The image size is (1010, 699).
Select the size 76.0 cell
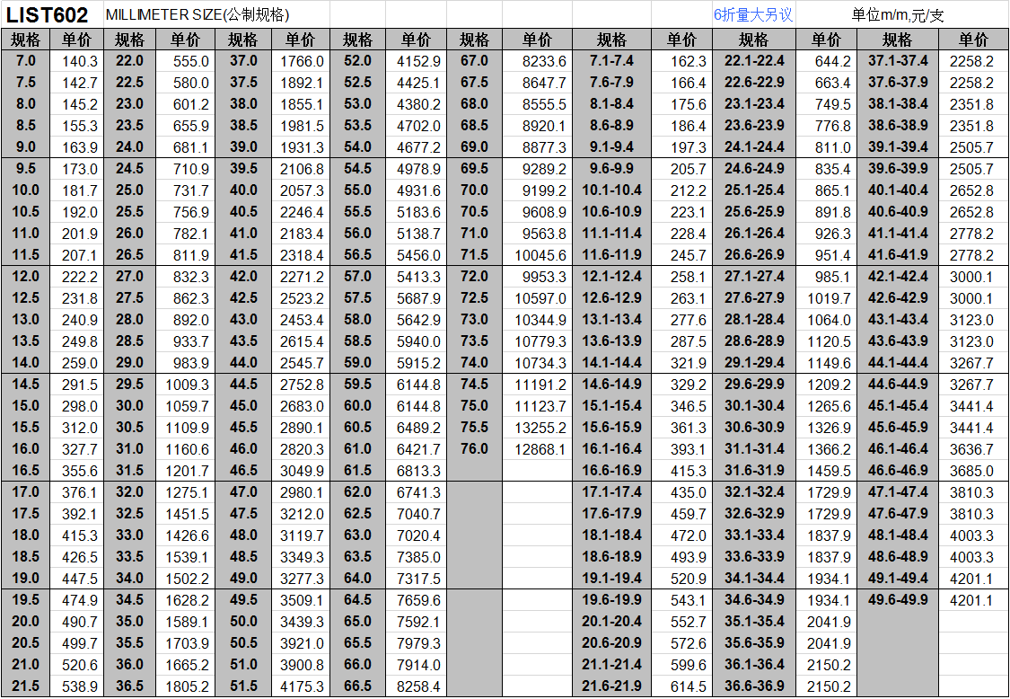474,449
